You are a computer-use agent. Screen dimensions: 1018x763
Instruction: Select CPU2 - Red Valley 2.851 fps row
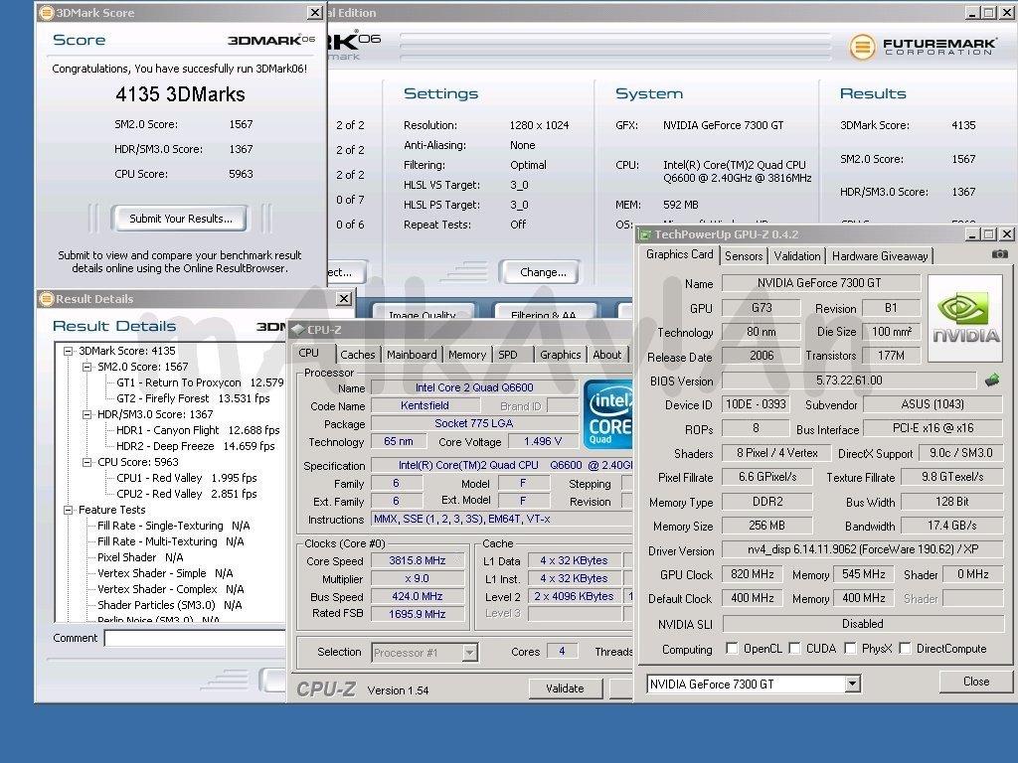[186, 494]
